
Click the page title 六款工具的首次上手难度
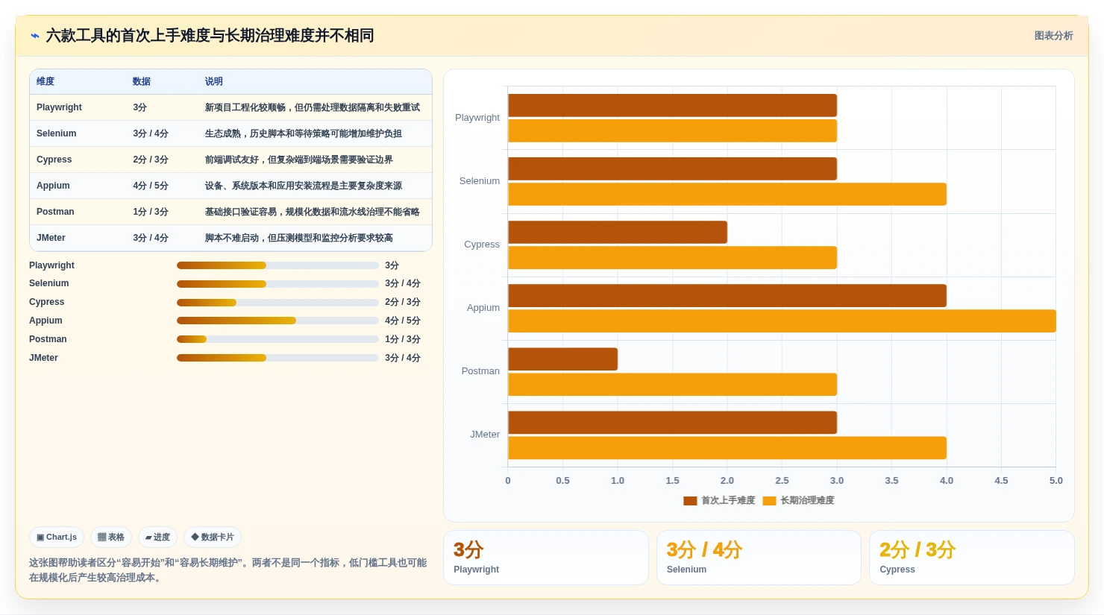(210, 36)
